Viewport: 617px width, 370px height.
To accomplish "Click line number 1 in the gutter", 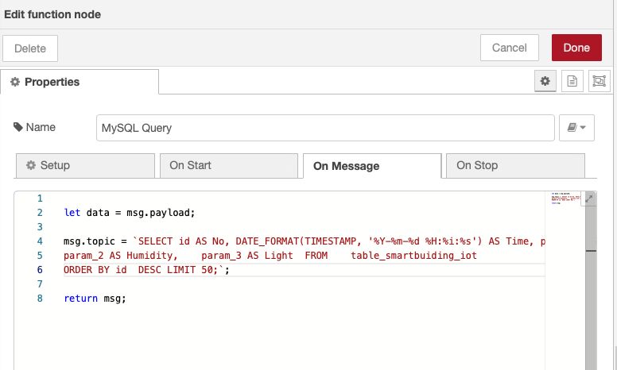I will pyautogui.click(x=40, y=198).
